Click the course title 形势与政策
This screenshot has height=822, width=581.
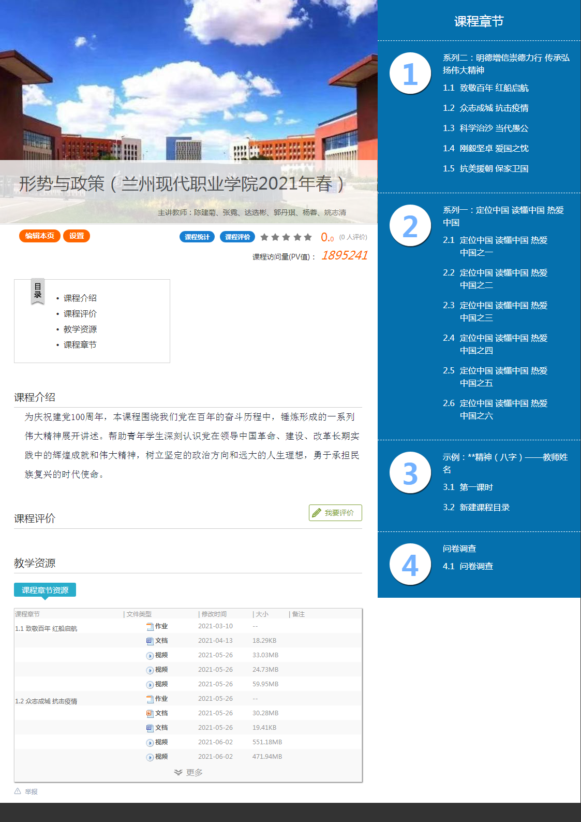(181, 183)
